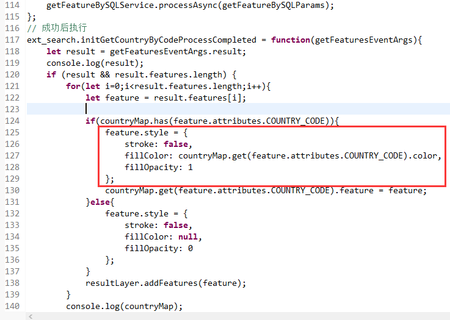
Task: Click 'feature.style = {' on line 125
Action: point(147,133)
